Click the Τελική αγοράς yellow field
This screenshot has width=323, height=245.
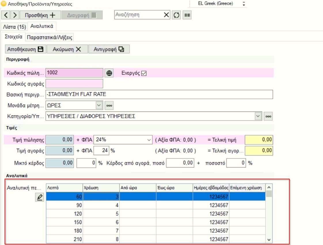tap(259, 150)
